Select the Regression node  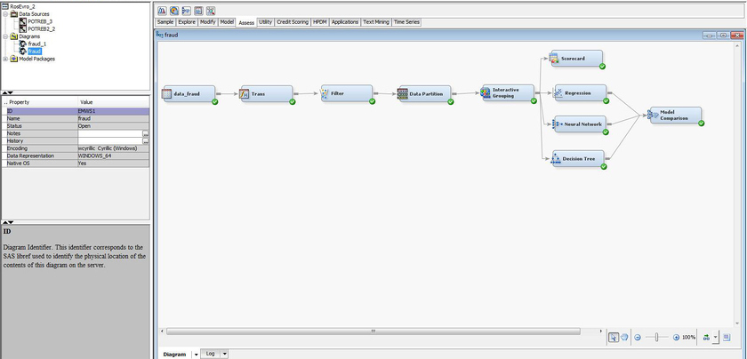tap(580, 92)
